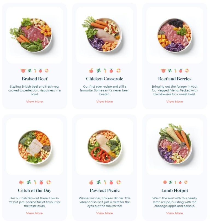The width and height of the screenshot is (210, 224).
Task: Click the lamb icon under Lamb Hotpot
Action: (x=165, y=182)
